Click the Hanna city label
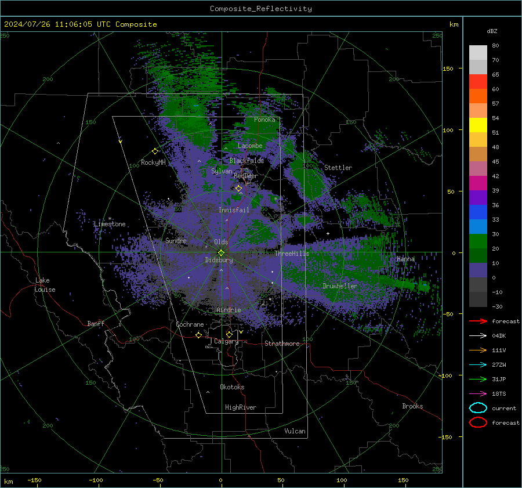Screen dimensions: 522x488 [405, 259]
